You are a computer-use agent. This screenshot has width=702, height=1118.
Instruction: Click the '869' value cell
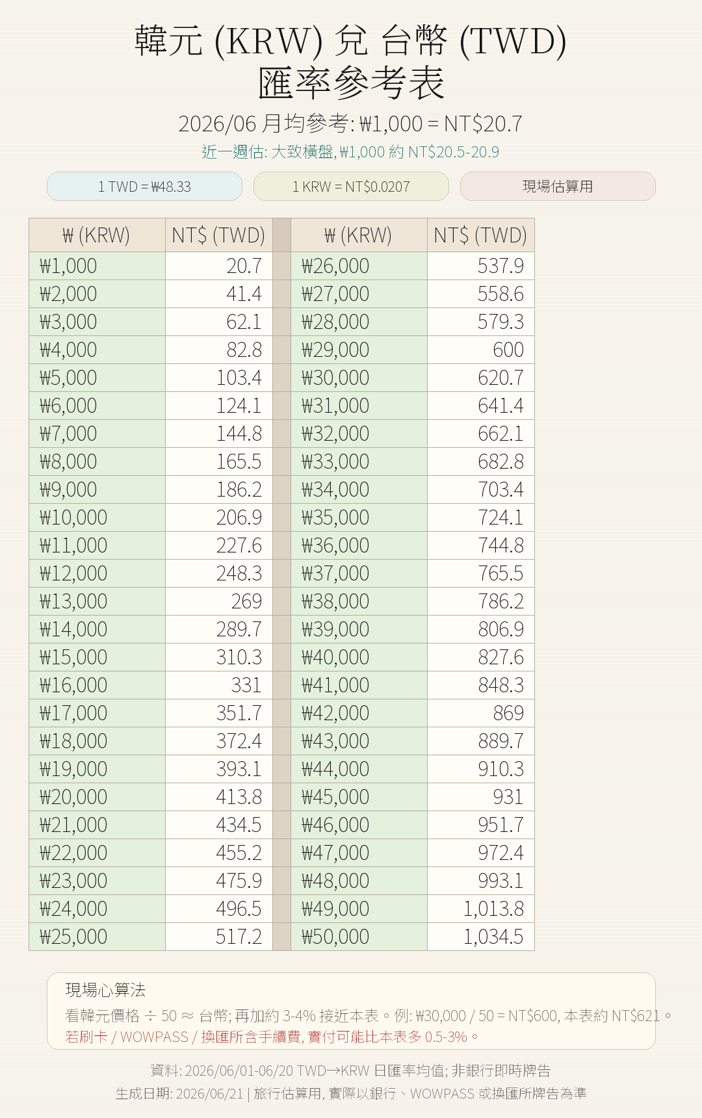[x=480, y=713]
